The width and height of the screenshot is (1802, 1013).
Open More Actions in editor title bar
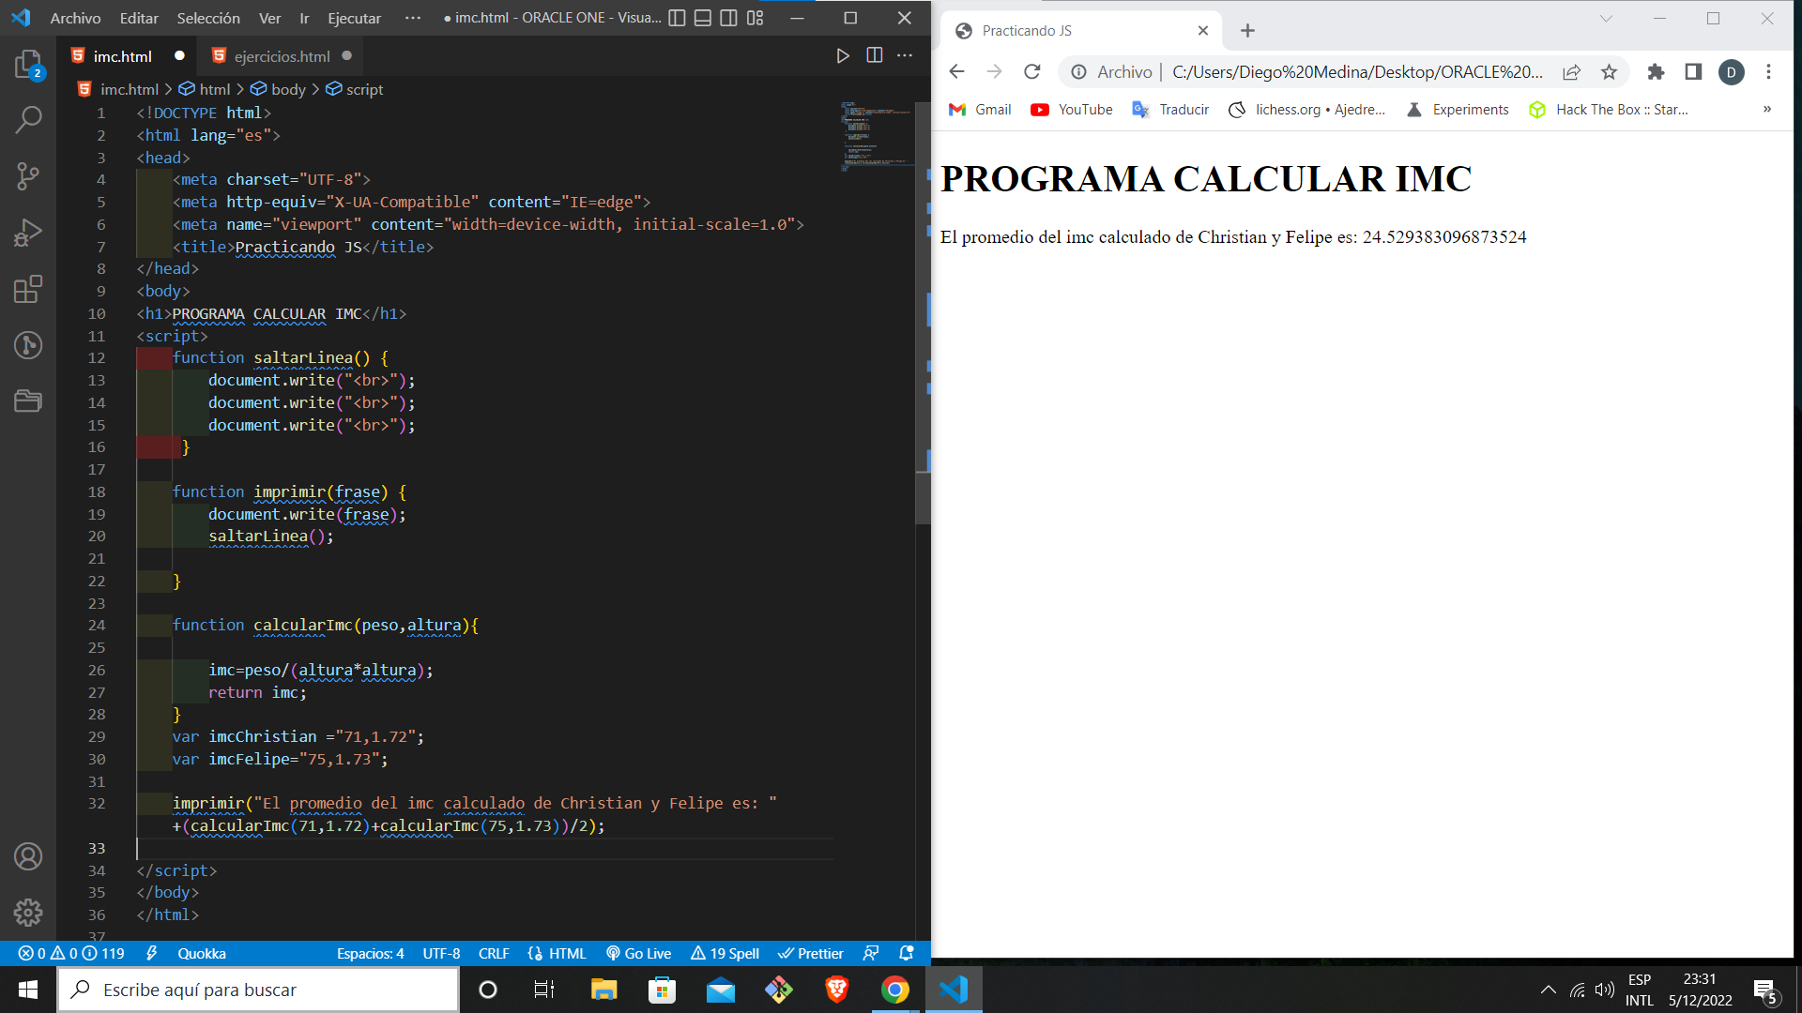pyautogui.click(x=905, y=56)
